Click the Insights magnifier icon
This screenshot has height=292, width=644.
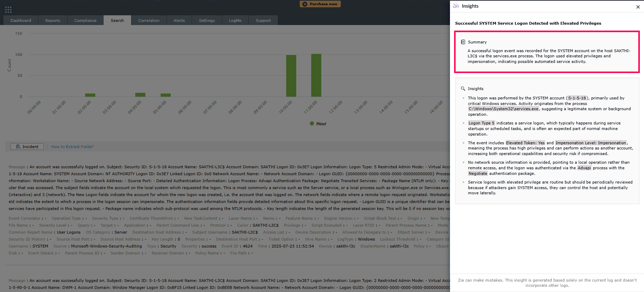[x=463, y=89]
